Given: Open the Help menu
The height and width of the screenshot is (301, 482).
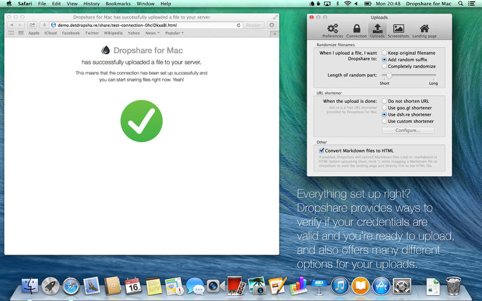Looking at the screenshot, I should (x=166, y=4).
